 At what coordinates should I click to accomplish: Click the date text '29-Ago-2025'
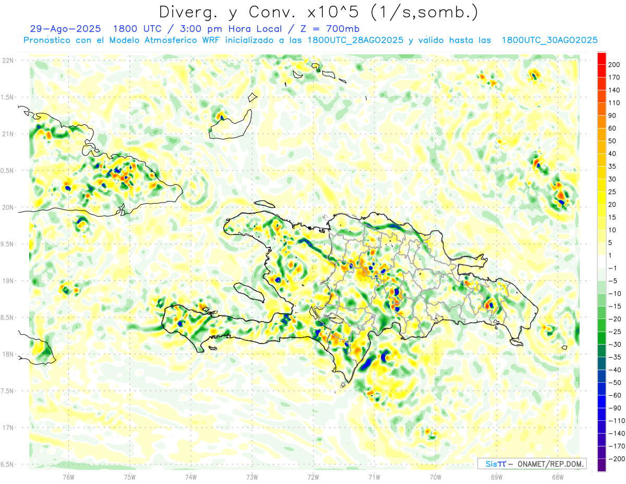click(x=65, y=29)
